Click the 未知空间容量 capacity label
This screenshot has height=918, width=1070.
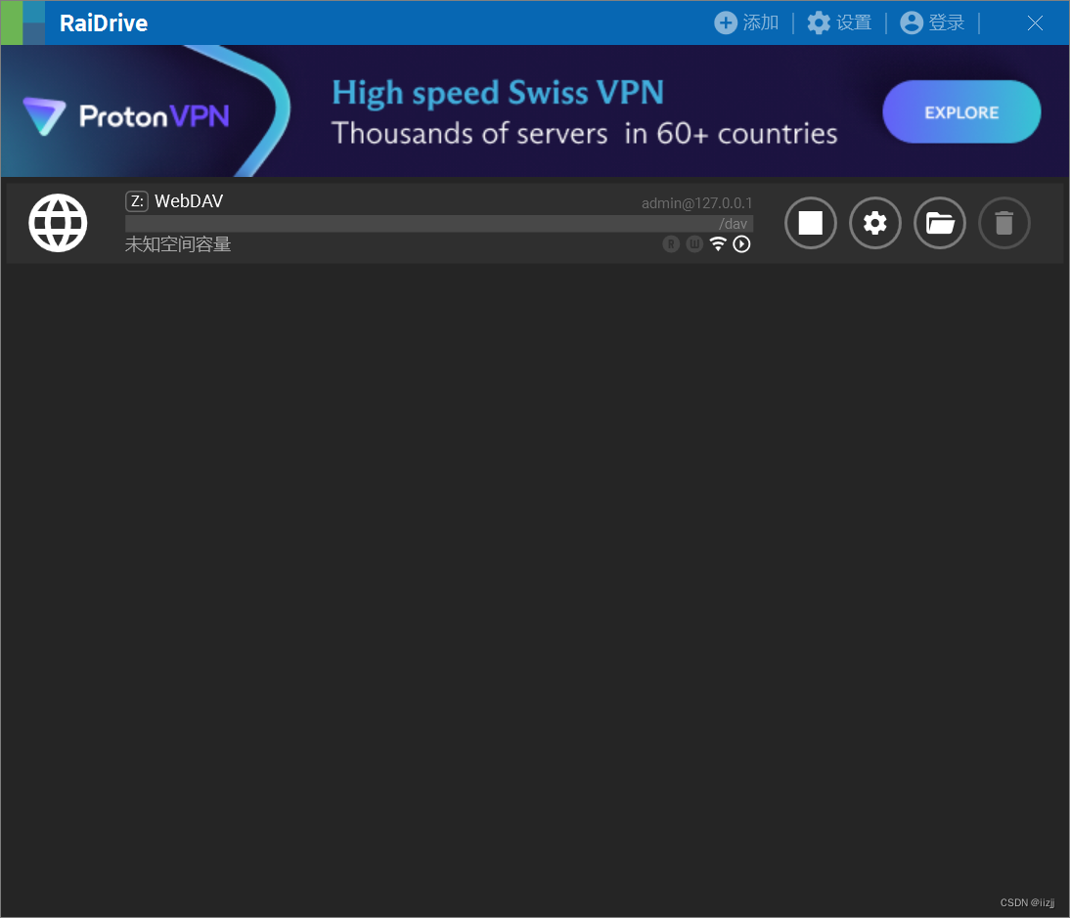[178, 244]
